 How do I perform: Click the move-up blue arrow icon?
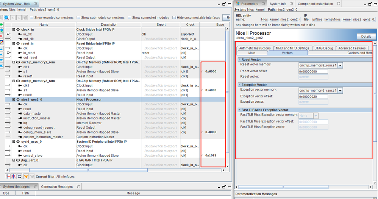pos(1,54)
